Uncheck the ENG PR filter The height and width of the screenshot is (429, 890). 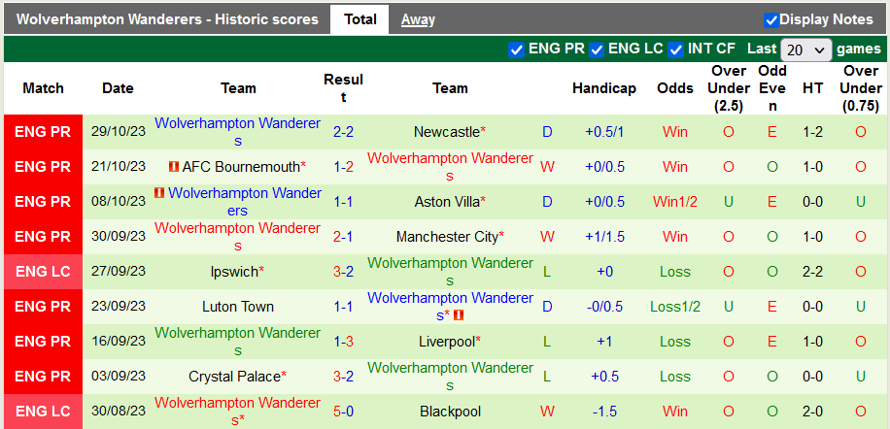click(516, 49)
